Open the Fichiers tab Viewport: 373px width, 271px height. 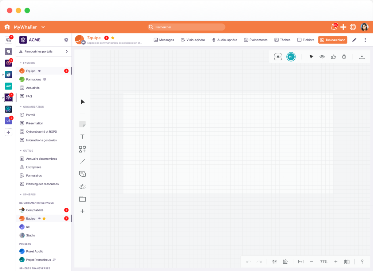point(306,40)
